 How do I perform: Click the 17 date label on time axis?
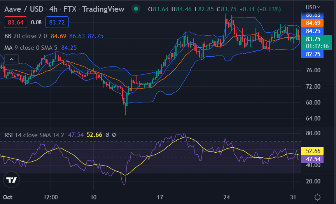[160, 197]
